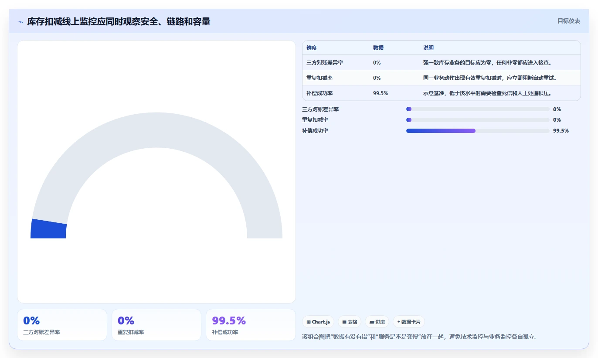
Task: Open the 重复扣减率 0% stat card
Action: click(156, 325)
